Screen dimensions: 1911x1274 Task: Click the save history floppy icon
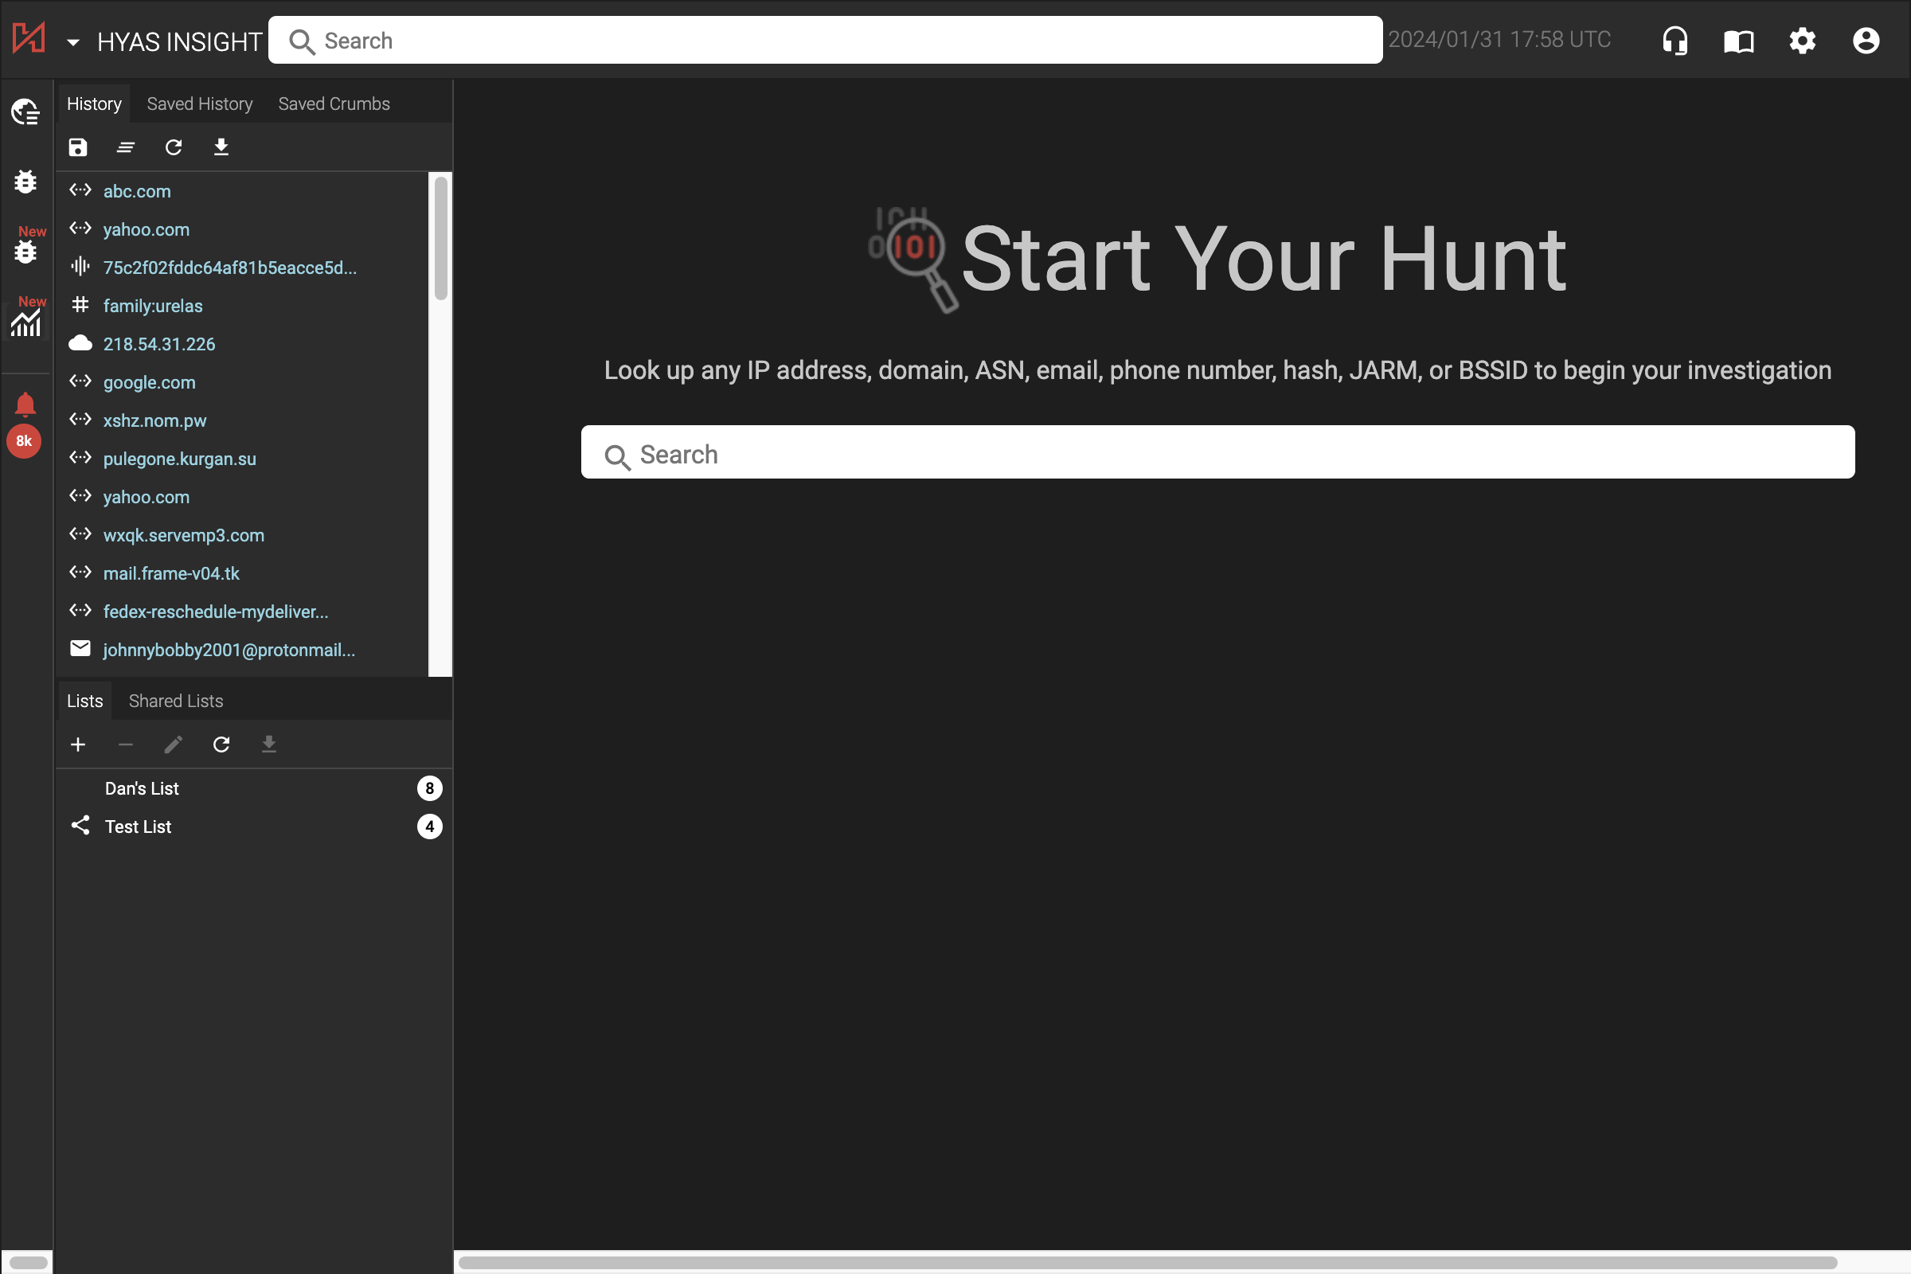point(78,147)
